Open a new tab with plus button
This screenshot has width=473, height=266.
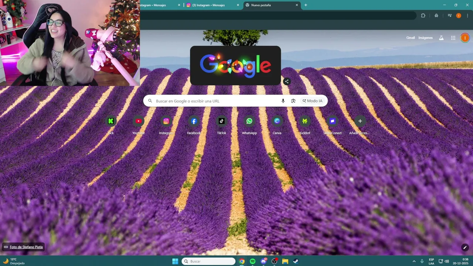coord(306,5)
